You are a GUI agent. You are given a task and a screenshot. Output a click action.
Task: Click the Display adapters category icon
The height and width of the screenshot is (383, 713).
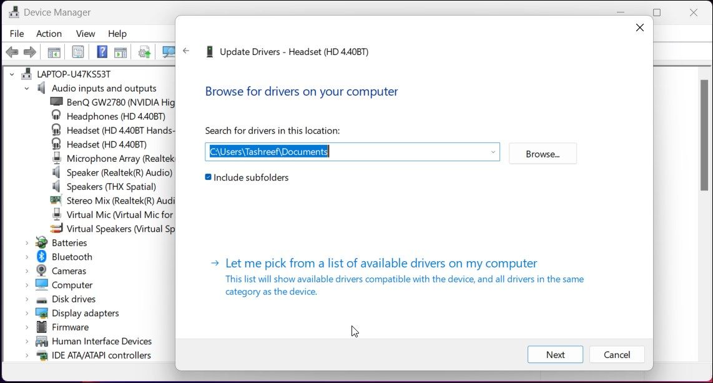41,313
